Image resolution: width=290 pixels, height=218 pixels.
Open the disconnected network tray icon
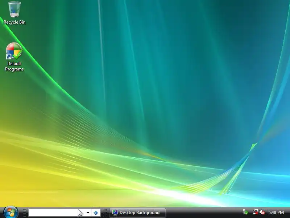pyautogui.click(x=256, y=212)
